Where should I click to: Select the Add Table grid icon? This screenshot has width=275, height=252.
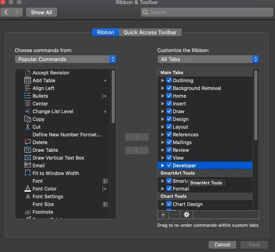tap(28, 81)
